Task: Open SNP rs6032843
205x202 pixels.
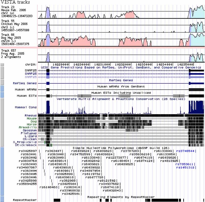Action: (x=112, y=191)
